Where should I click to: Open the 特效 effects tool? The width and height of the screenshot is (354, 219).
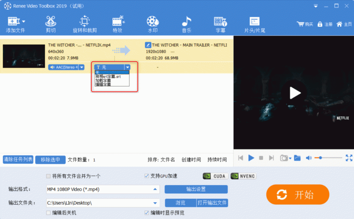pos(118,24)
